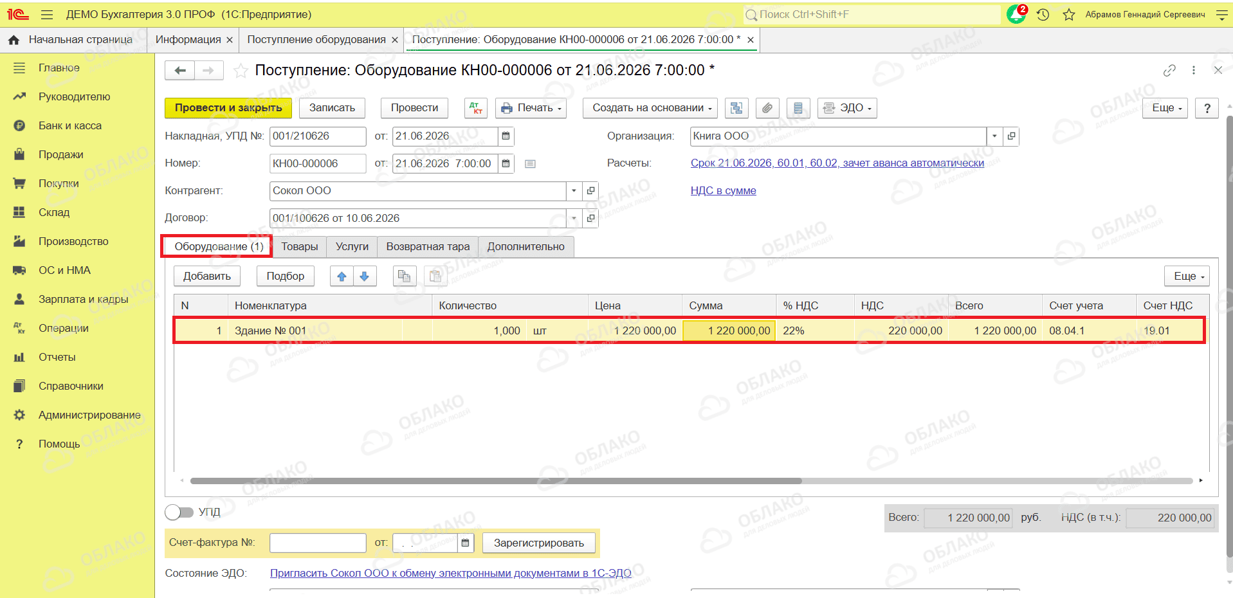Toggle the УПД switch
This screenshot has width=1233, height=598.
[179, 512]
